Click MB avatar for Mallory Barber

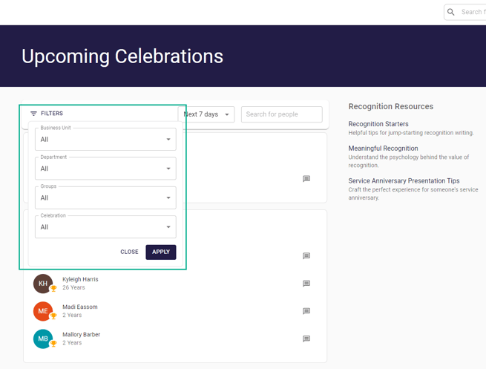click(43, 339)
